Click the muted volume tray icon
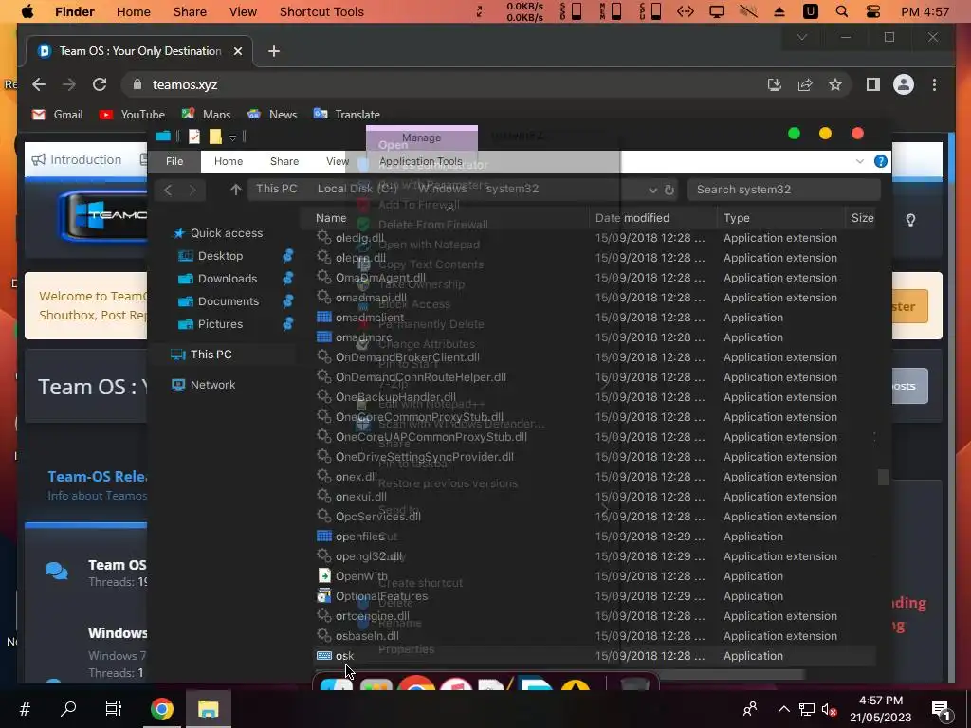 tap(829, 709)
